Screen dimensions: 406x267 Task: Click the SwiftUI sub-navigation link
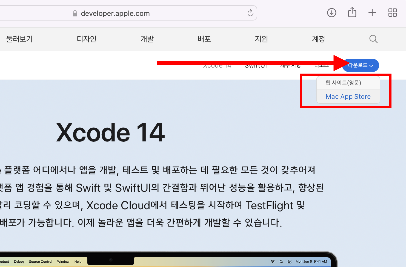(x=256, y=66)
